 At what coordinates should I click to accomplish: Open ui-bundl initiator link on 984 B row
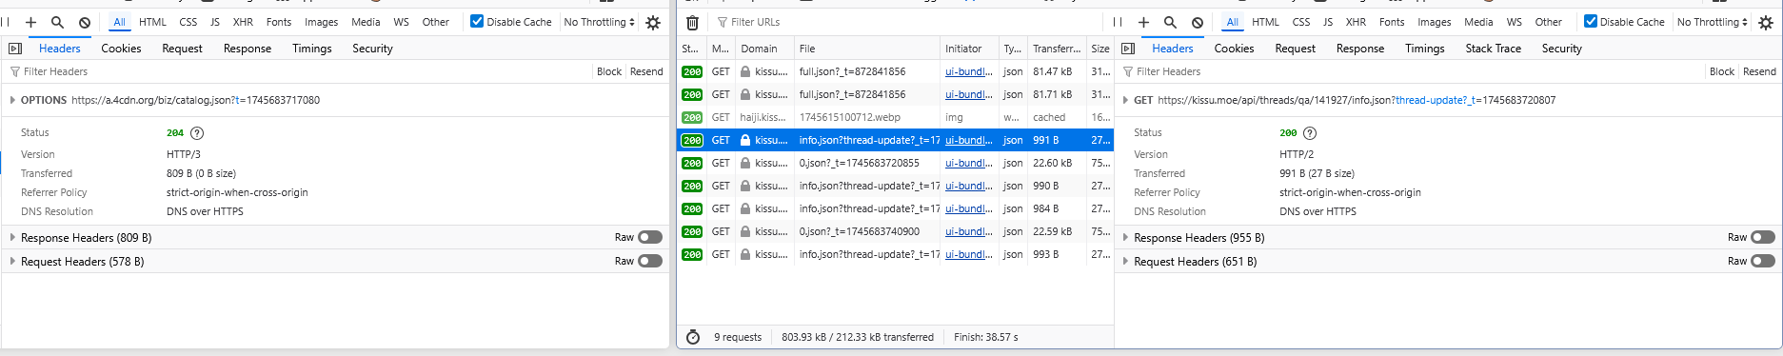[968, 208]
